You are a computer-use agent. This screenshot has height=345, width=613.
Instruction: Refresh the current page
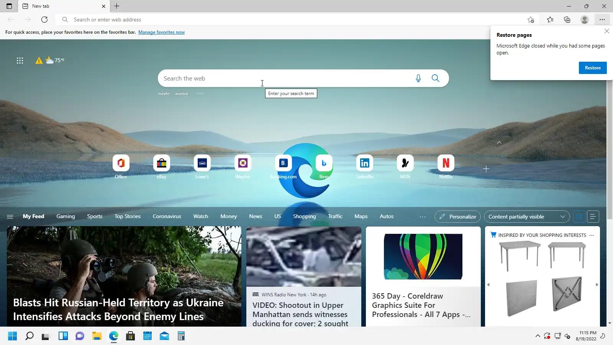[44, 20]
